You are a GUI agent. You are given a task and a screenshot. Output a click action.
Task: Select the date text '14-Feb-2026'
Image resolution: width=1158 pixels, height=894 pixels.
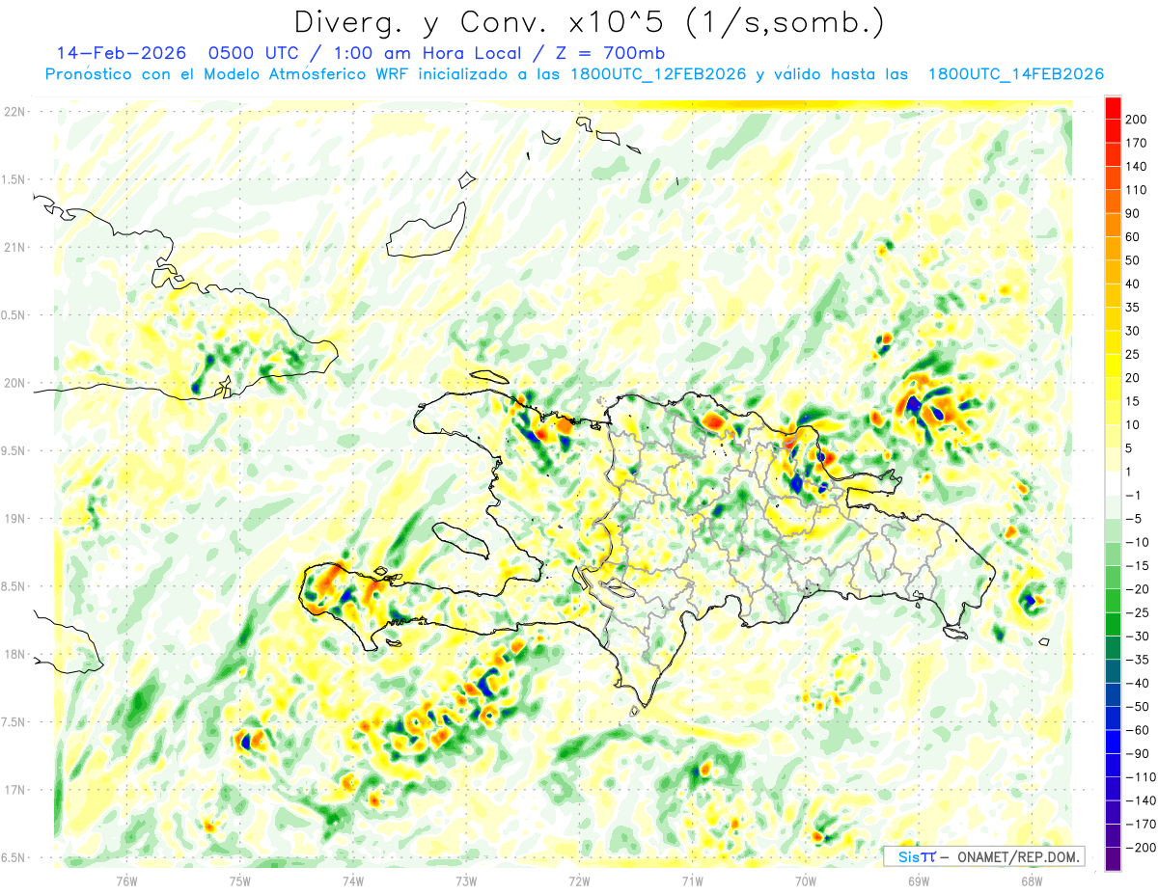[121, 52]
